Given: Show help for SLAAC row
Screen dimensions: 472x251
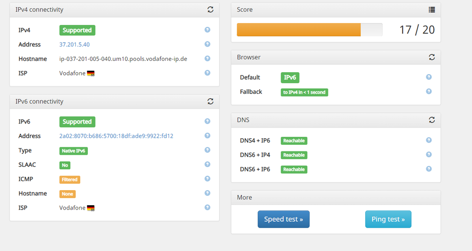Looking at the screenshot, I should point(207,165).
